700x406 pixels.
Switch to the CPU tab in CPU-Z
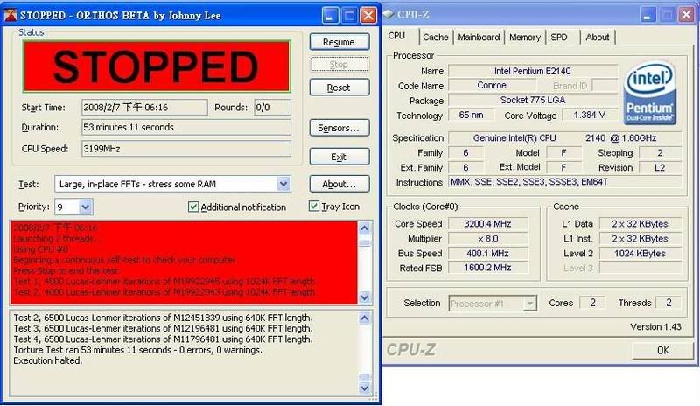tap(396, 36)
